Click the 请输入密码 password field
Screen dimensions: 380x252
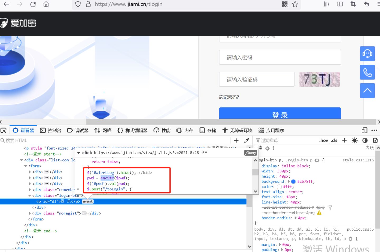click(x=280, y=57)
